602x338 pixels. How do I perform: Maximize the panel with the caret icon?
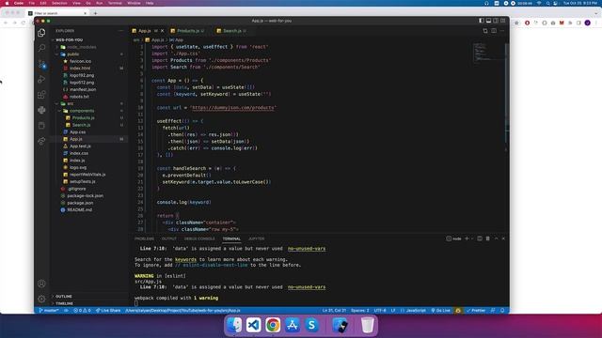tap(496, 238)
